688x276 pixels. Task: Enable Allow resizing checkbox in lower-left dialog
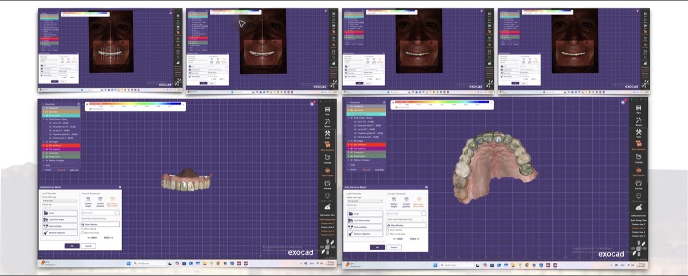click(x=82, y=229)
